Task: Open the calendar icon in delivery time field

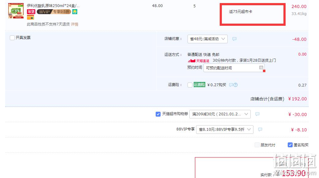Action: coord(261,68)
